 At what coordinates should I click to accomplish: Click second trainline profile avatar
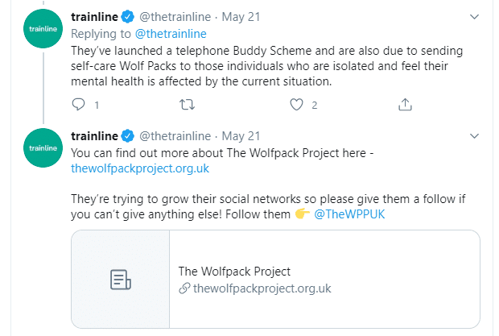point(43,147)
